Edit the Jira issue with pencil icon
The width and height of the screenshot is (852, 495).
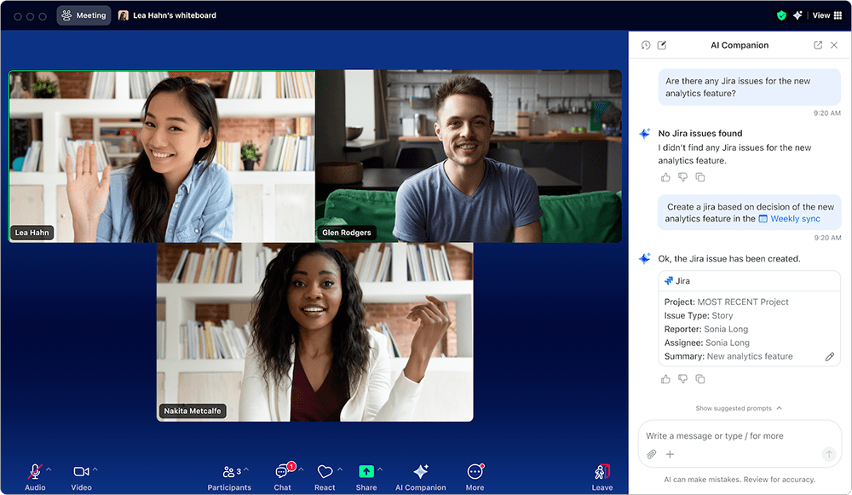click(829, 357)
